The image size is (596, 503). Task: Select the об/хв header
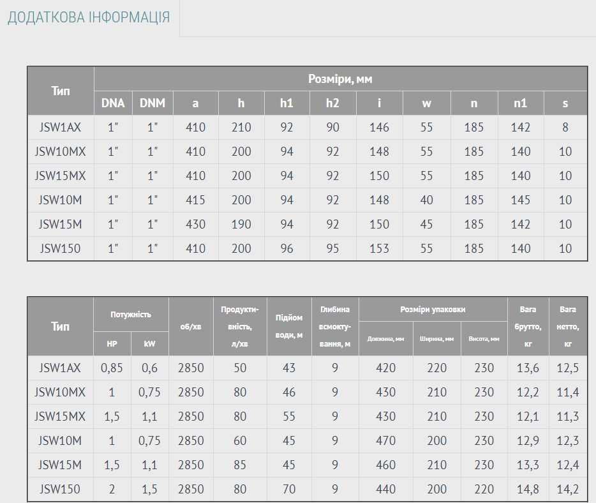pyautogui.click(x=191, y=327)
